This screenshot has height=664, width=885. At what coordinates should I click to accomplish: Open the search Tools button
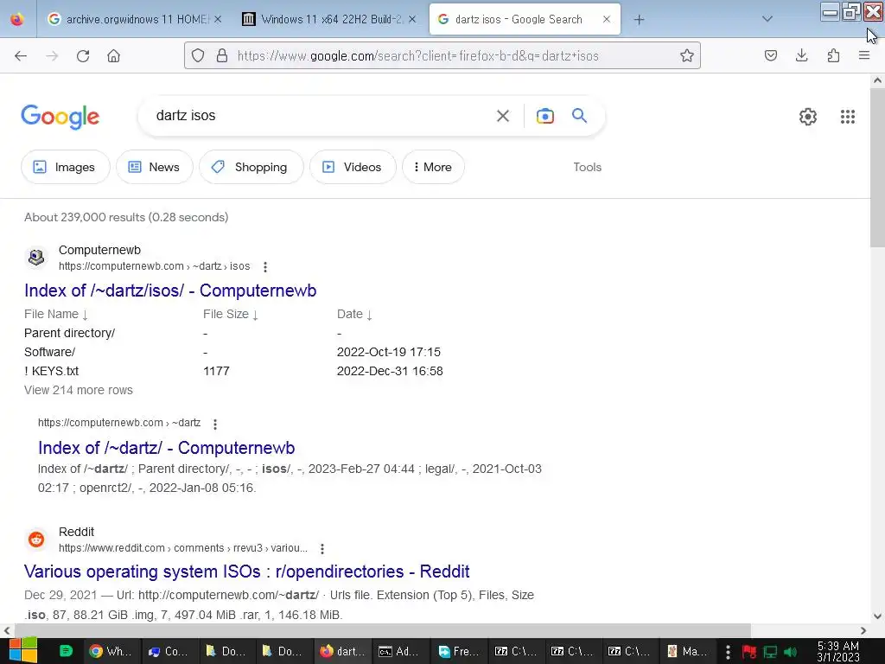pos(587,167)
